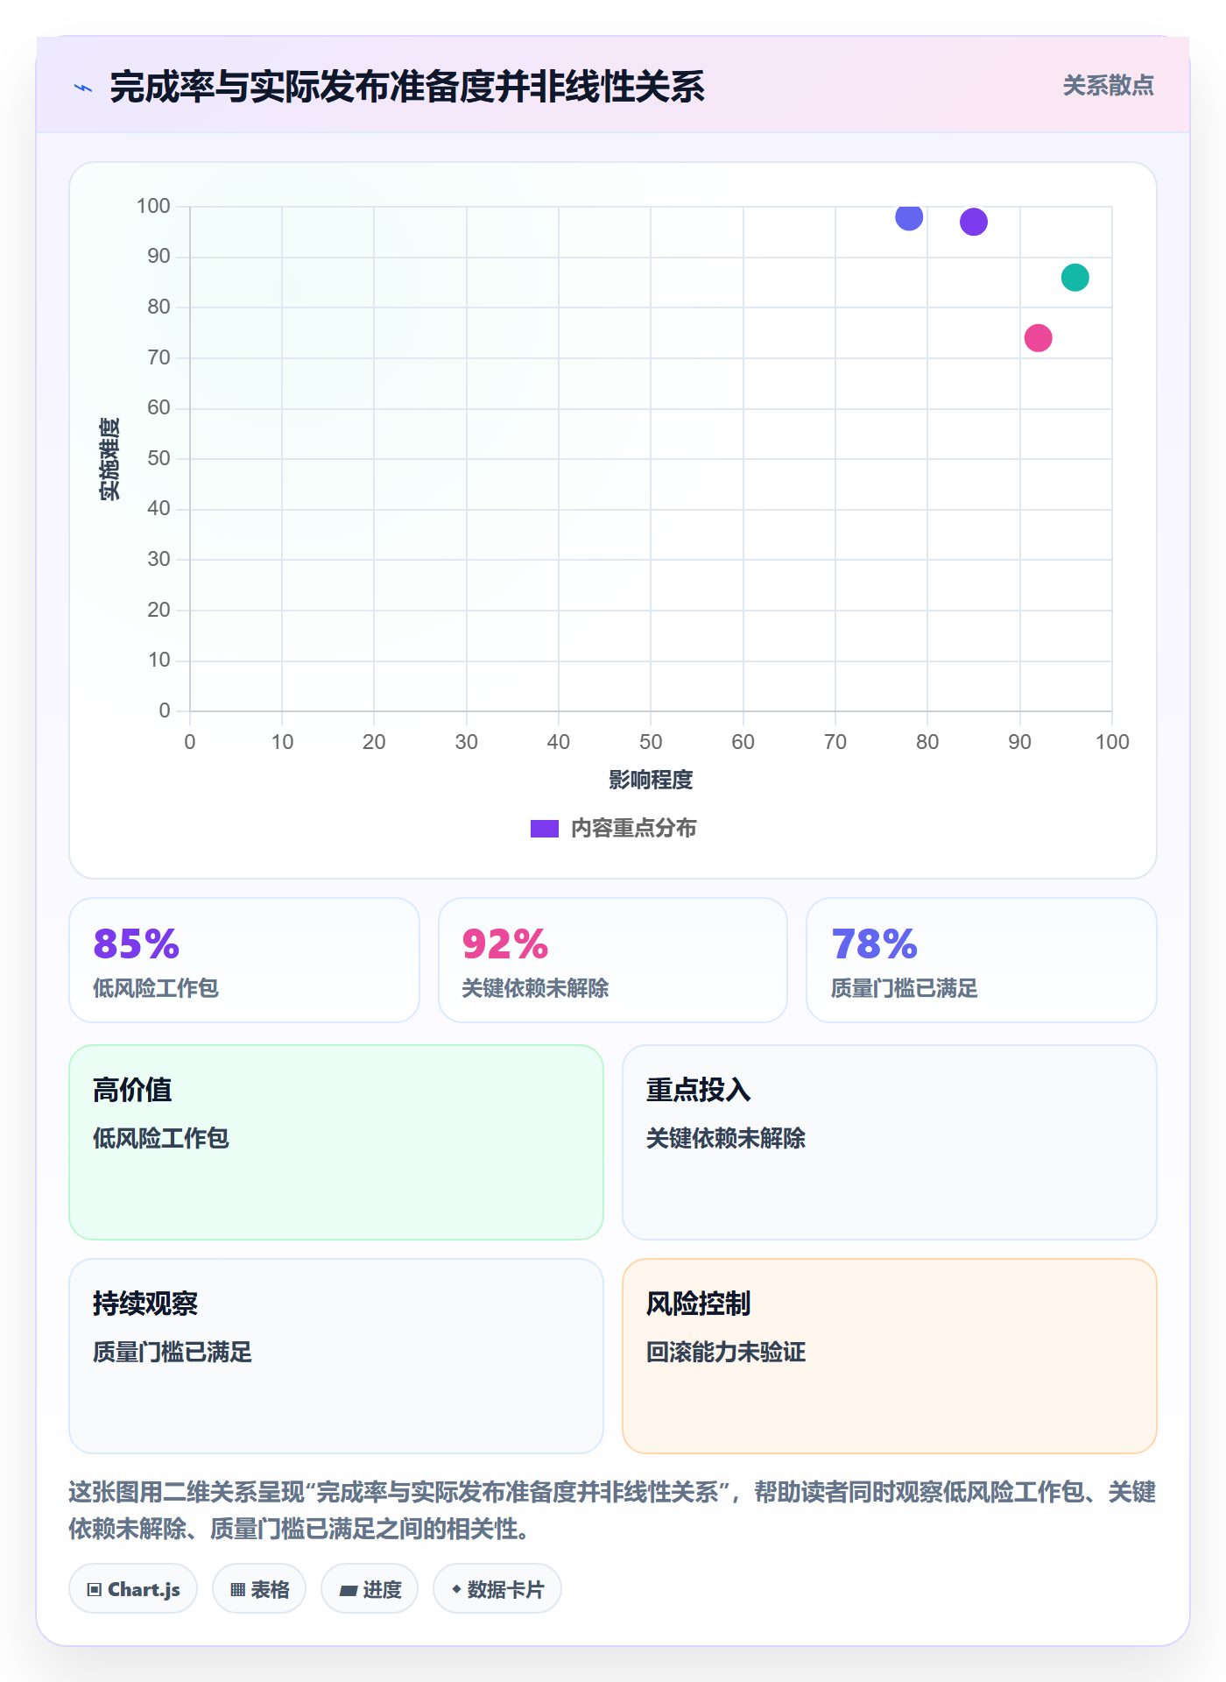Click the description paragraph starting 这张图用二维关系
This screenshot has width=1226, height=1682.
[x=612, y=1510]
